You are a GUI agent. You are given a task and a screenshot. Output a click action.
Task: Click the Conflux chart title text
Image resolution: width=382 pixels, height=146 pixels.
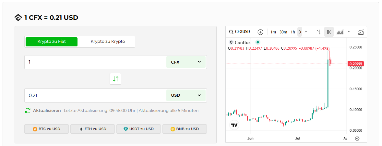pyautogui.click(x=243, y=43)
